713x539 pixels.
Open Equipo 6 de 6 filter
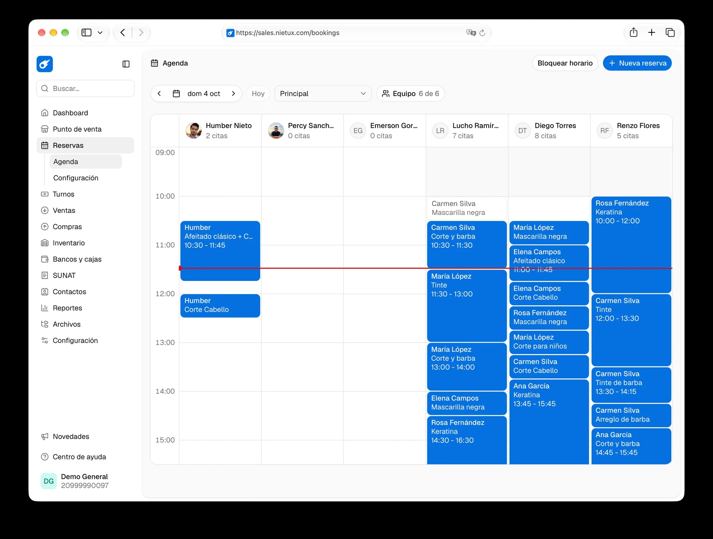coord(410,94)
